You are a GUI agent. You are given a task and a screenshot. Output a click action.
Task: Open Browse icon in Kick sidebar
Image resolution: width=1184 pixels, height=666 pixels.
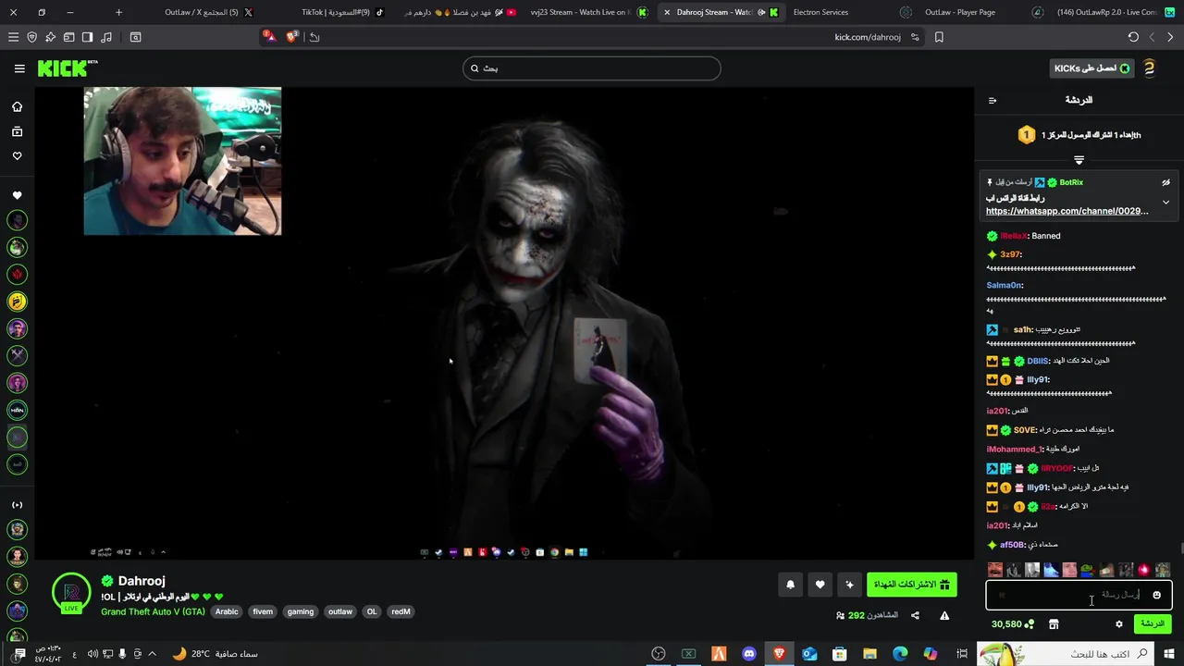click(17, 131)
